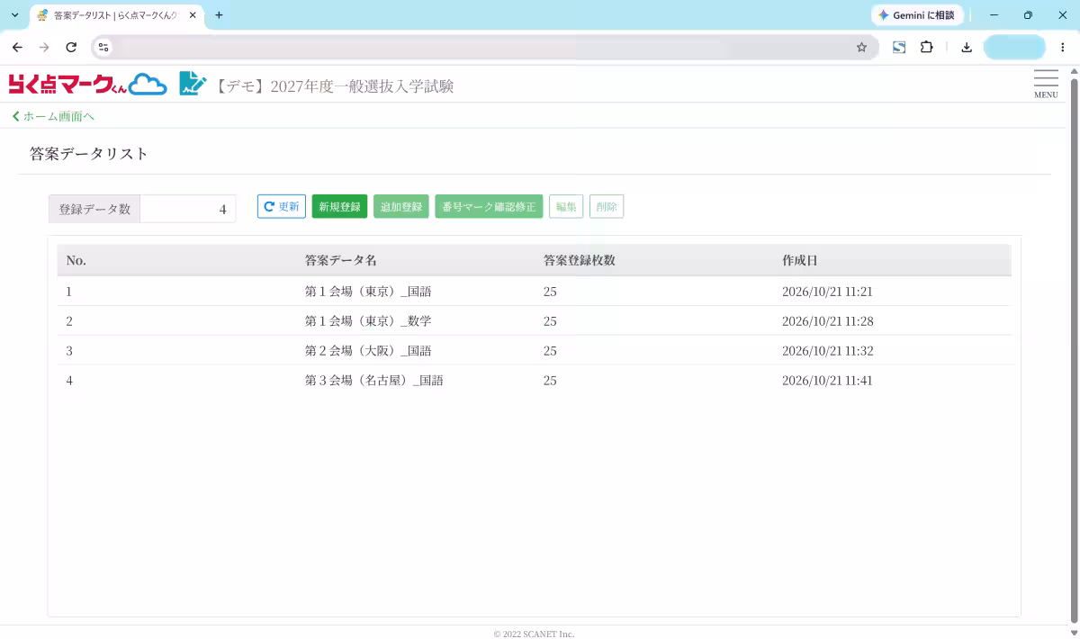
Task: Click the 編集 button
Action: pyautogui.click(x=566, y=207)
